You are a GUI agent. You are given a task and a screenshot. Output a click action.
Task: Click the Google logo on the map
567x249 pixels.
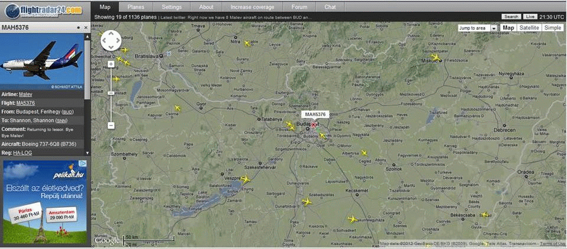pos(107,240)
